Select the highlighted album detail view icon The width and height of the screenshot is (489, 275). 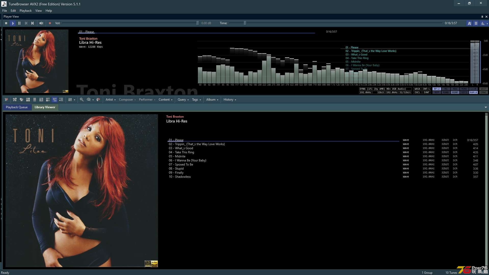point(55,100)
